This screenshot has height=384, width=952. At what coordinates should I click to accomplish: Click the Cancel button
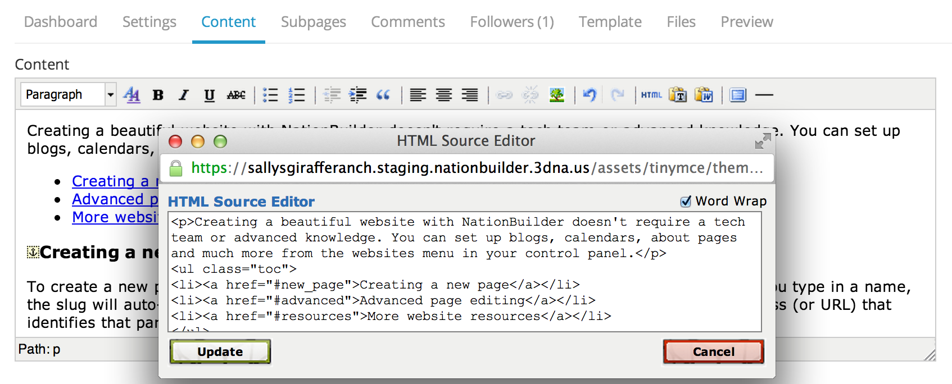coord(714,352)
